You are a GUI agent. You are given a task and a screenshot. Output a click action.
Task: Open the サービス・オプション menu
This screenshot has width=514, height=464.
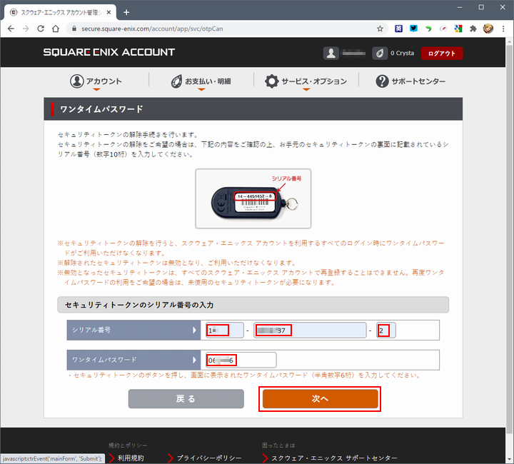(x=306, y=81)
